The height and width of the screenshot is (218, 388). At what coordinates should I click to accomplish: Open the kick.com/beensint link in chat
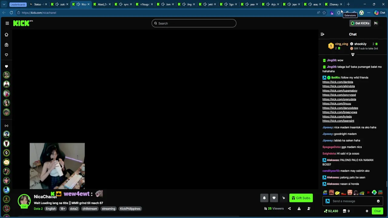[x=338, y=121]
